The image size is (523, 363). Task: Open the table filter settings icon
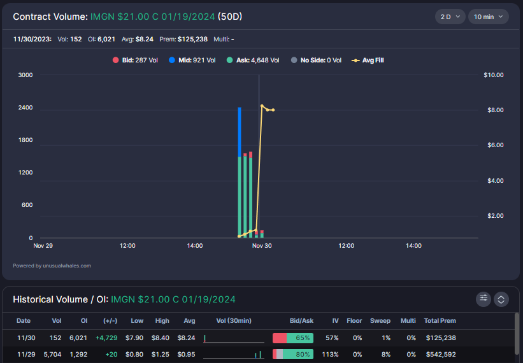pyautogui.click(x=484, y=299)
